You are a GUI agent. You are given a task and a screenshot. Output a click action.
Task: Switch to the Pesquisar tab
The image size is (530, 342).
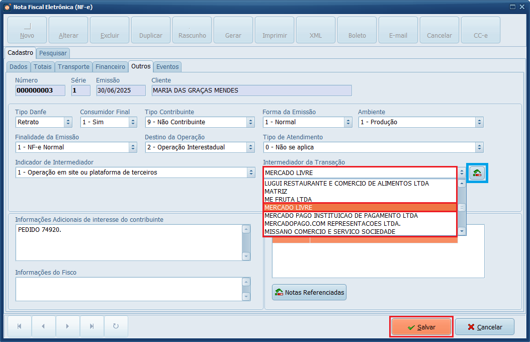click(x=53, y=53)
